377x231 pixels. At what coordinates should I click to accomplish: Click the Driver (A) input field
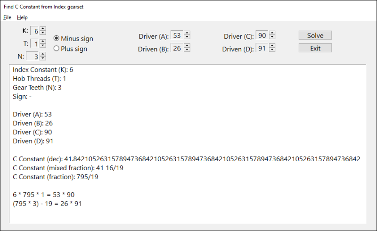[177, 35]
